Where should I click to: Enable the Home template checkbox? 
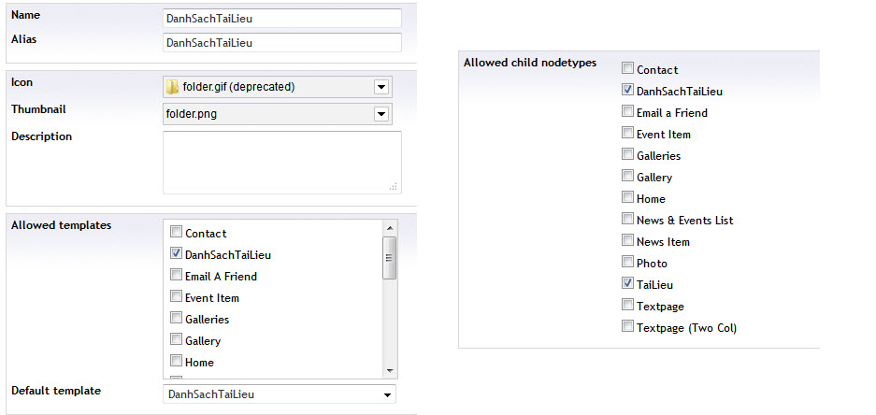[x=176, y=362]
